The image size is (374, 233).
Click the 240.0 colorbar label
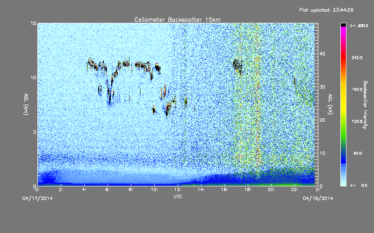357,57
